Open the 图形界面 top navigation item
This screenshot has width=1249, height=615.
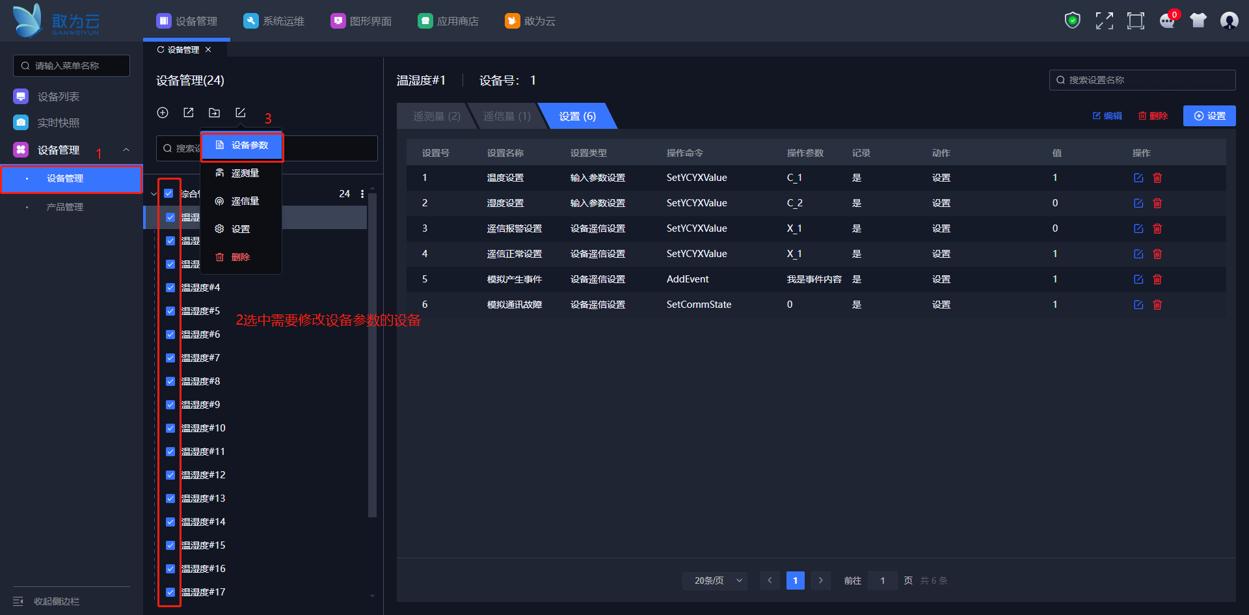[361, 21]
